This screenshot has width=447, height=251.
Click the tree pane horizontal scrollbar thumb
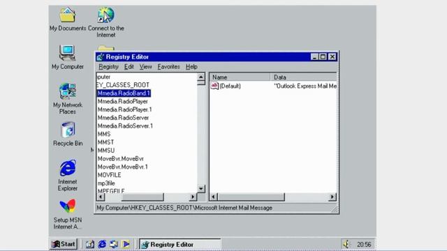click(142, 197)
